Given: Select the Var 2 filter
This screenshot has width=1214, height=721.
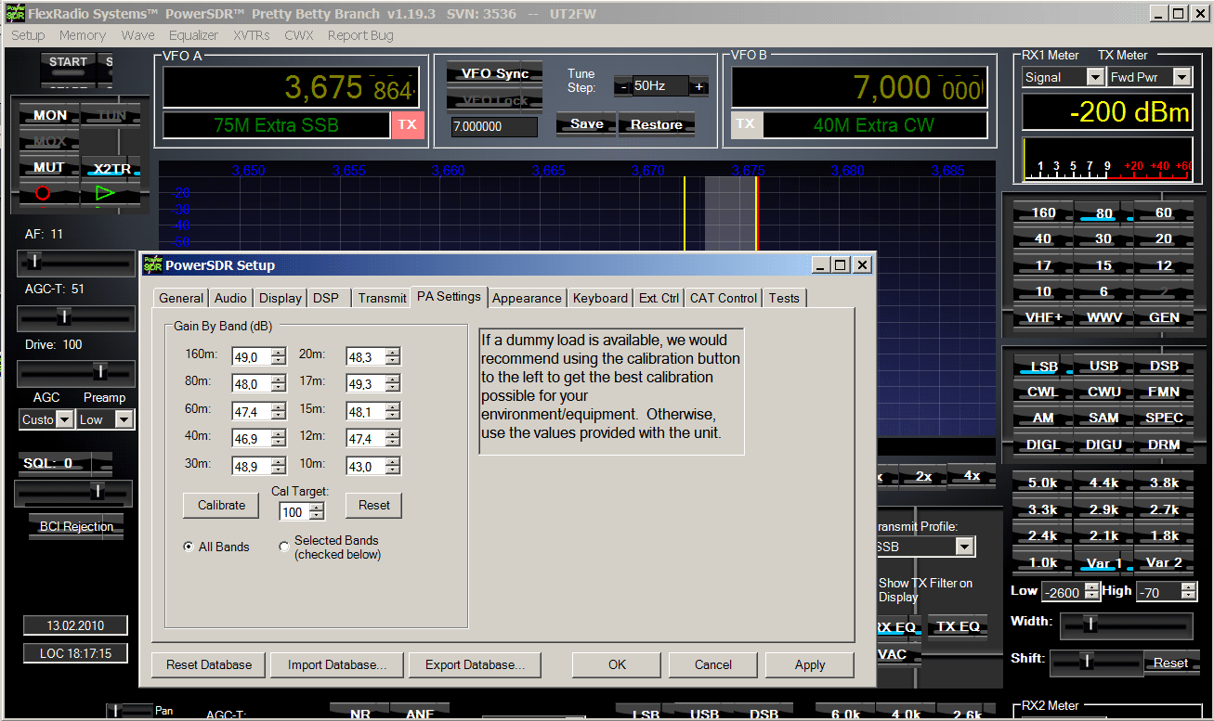Looking at the screenshot, I should (1164, 562).
